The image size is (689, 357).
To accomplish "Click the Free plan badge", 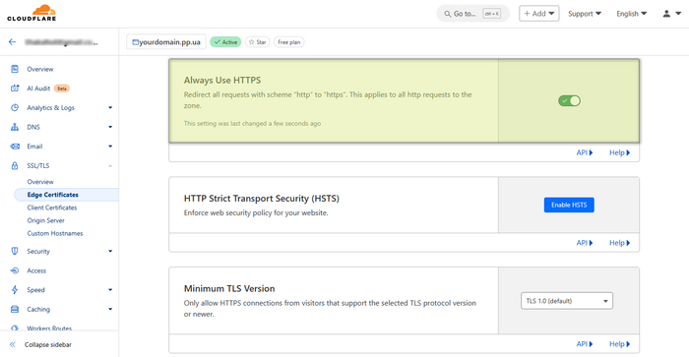I will 289,42.
